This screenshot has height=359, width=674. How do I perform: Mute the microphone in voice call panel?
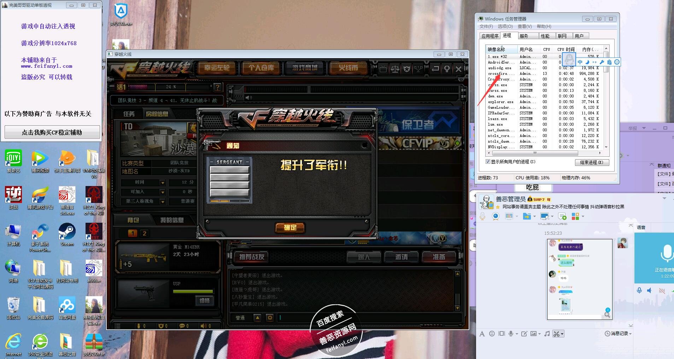639,290
